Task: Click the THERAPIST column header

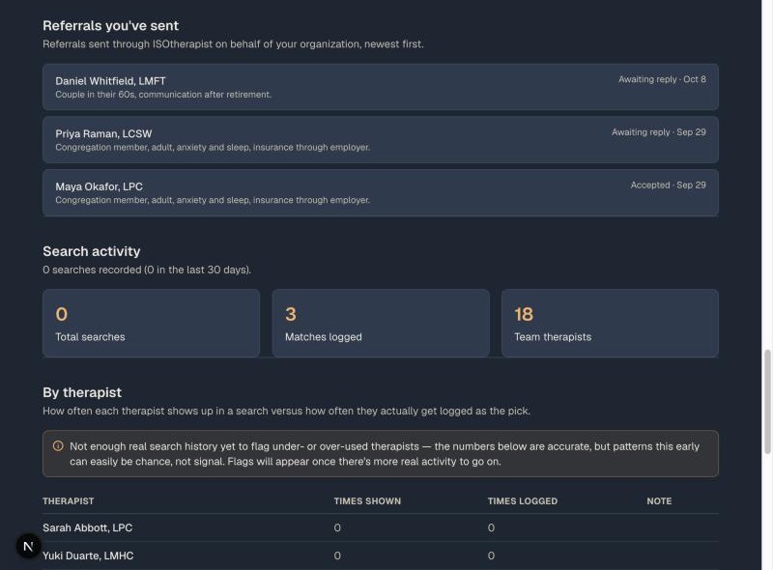Action: click(x=68, y=501)
